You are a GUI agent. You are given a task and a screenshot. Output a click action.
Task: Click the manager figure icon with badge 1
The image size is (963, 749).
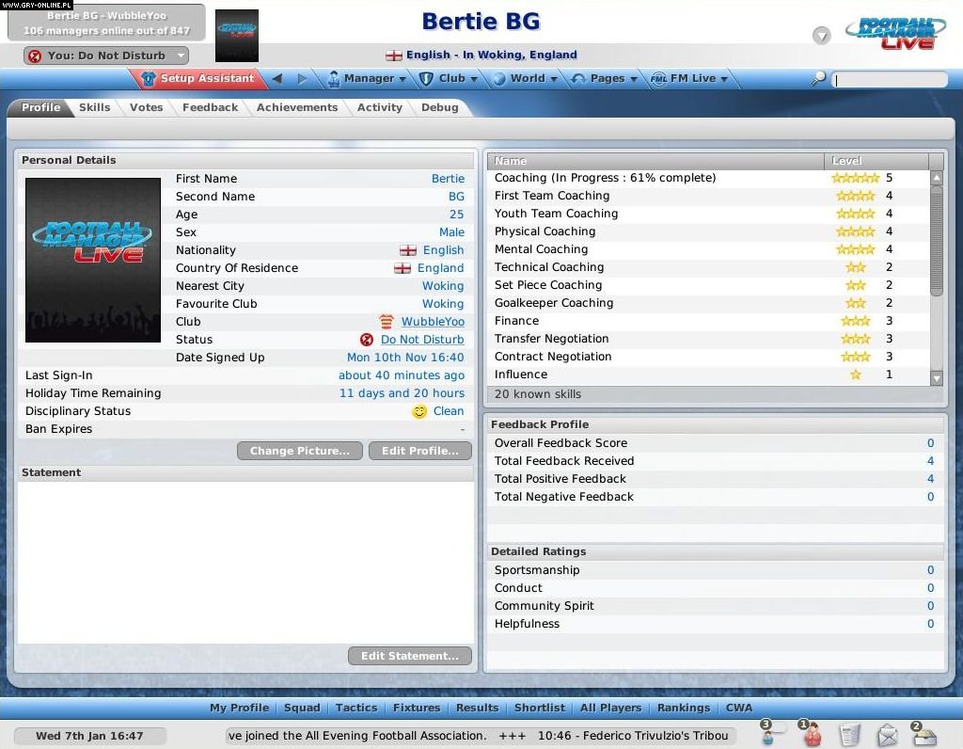coord(812,736)
